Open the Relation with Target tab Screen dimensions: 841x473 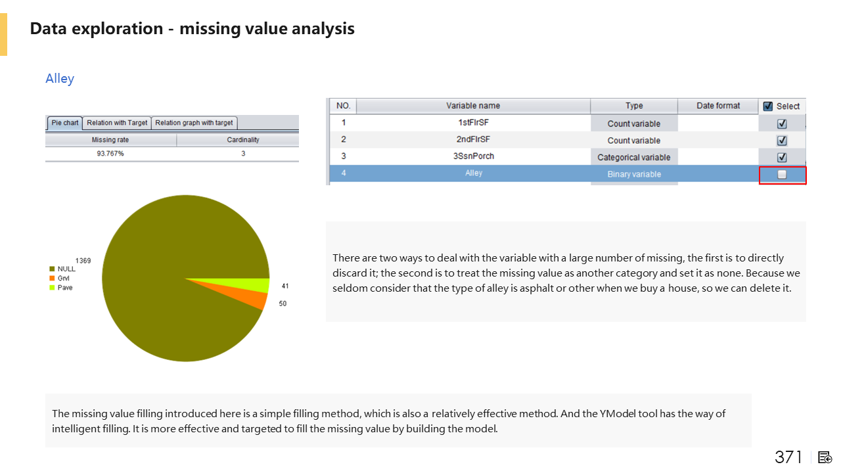(117, 123)
